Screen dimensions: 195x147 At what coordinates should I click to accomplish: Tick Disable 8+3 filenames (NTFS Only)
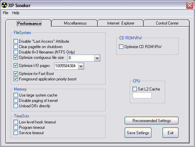click(16, 52)
